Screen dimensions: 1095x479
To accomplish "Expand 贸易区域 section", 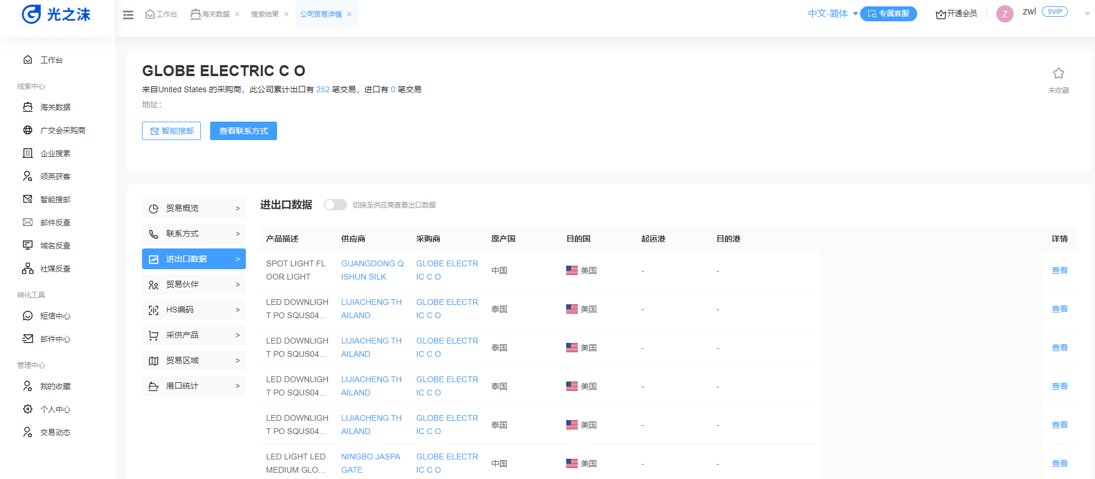I will point(194,360).
